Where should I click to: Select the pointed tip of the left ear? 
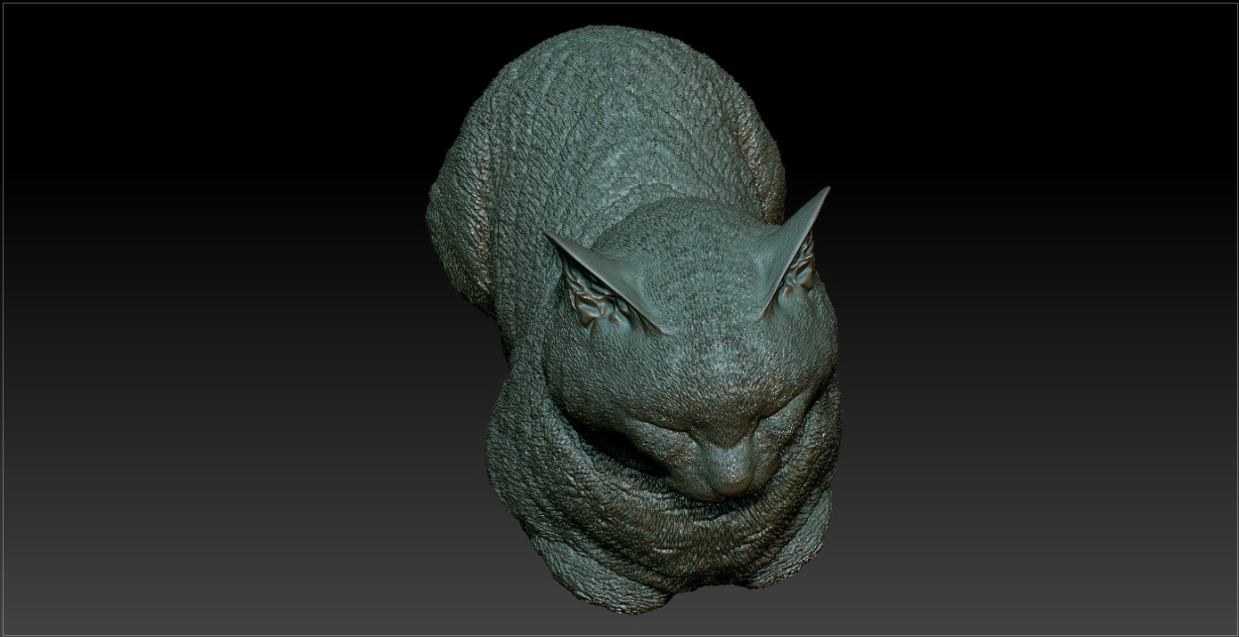[x=548, y=236]
